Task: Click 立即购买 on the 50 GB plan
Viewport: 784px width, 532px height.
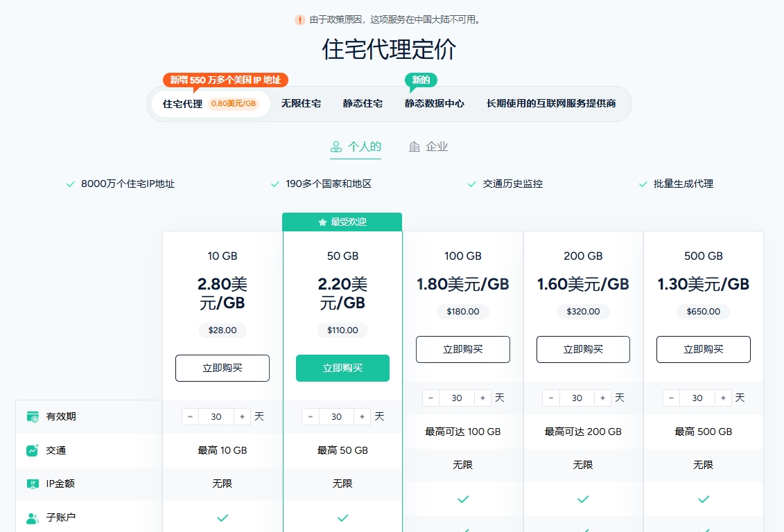Action: point(342,368)
